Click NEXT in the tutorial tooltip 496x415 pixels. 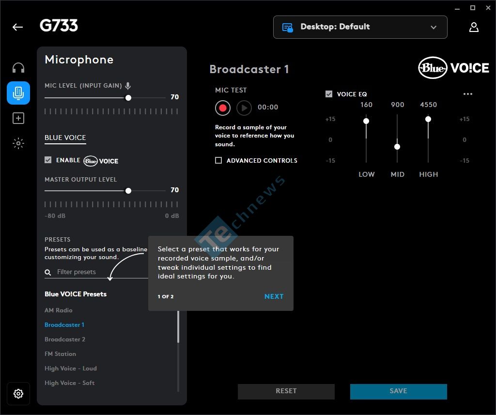point(274,296)
